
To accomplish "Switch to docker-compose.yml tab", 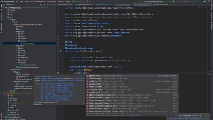I will [161, 5].
